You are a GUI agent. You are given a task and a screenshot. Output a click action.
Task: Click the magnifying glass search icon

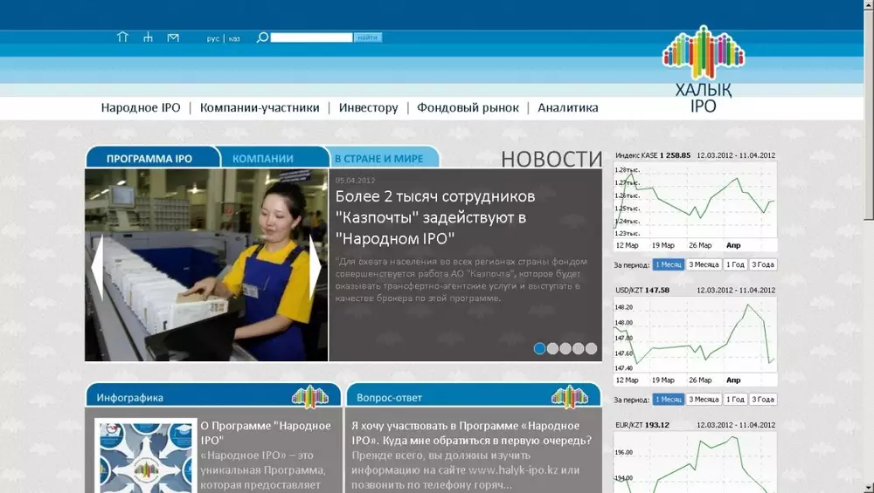[x=261, y=38]
